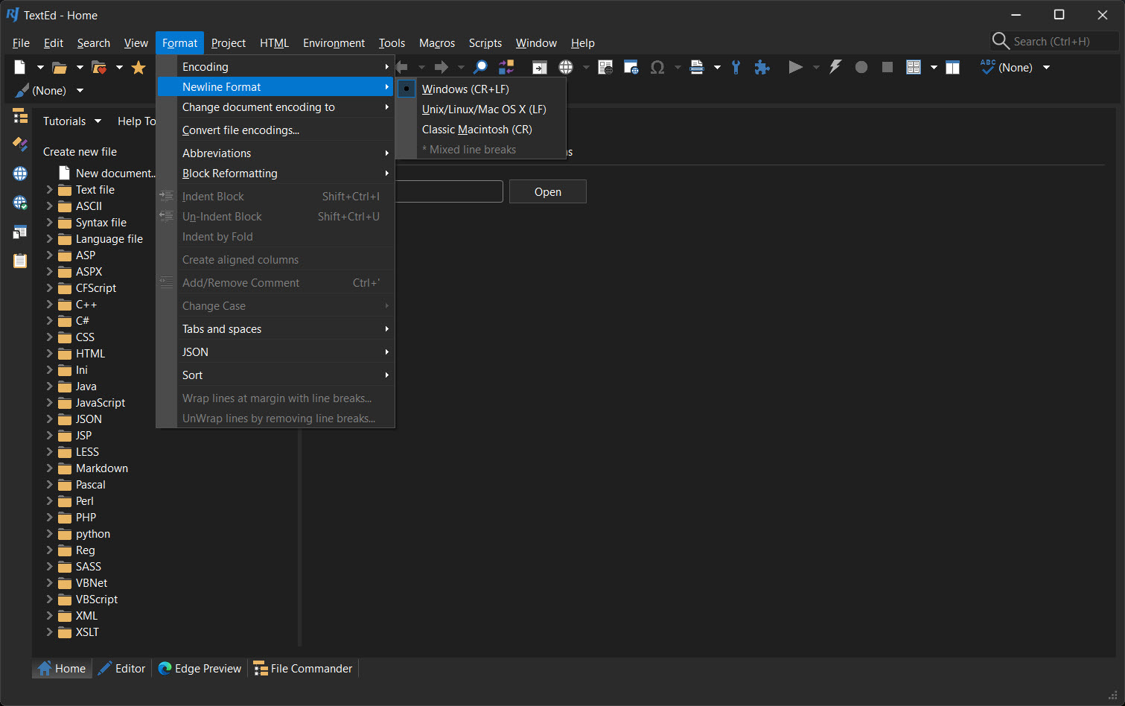Click the play run macro icon
The height and width of the screenshot is (706, 1125).
point(795,67)
